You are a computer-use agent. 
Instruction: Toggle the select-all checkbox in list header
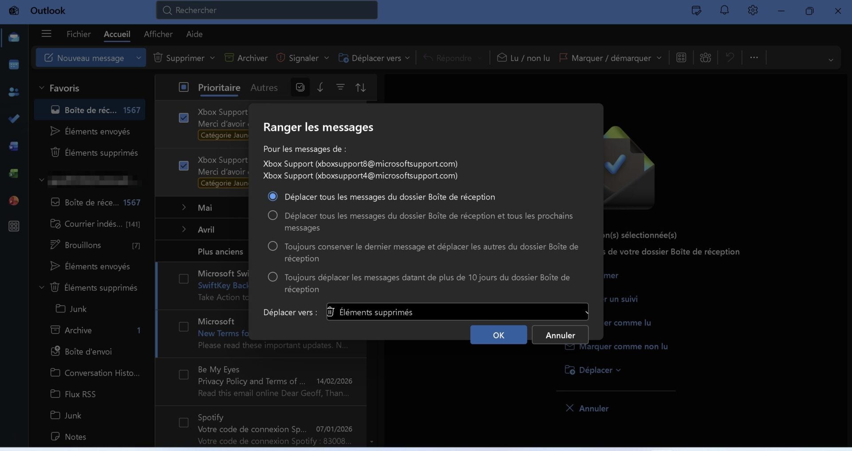tap(184, 87)
